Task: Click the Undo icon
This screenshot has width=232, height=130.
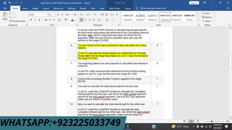Action: [x=10, y=3]
